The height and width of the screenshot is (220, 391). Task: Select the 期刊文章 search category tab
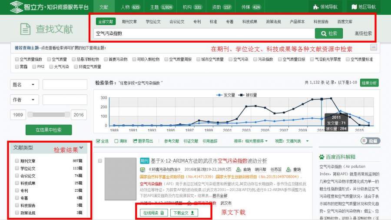click(129, 22)
